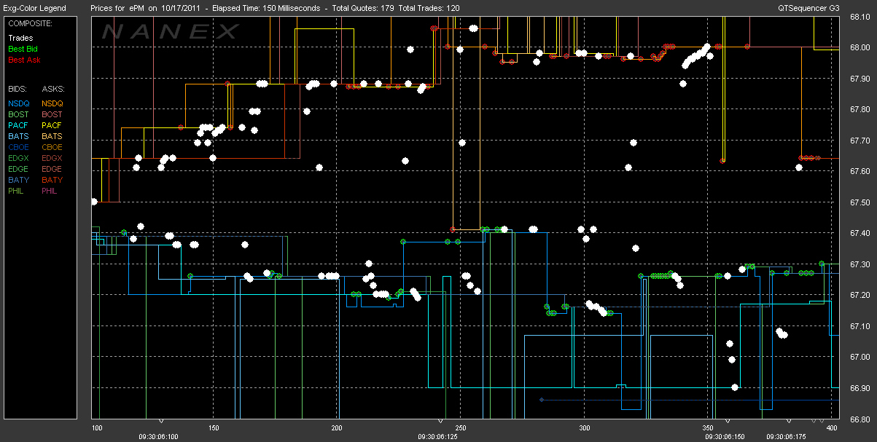Click PHIL in the BIDS column
Viewport: 877px width, 442px height.
click(17, 191)
